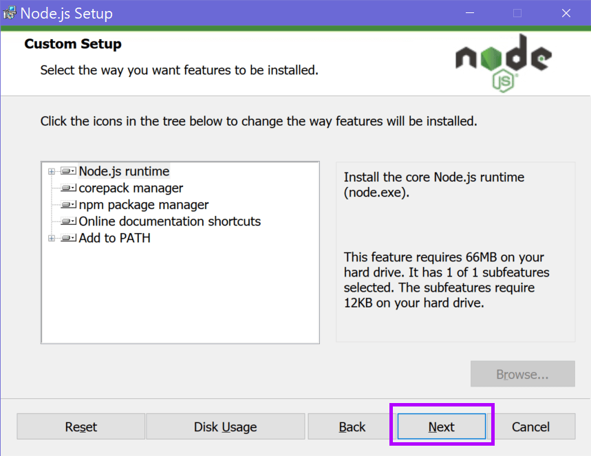591x456 pixels.
Task: Expand the Add to PATH tree node
Action: [52, 238]
